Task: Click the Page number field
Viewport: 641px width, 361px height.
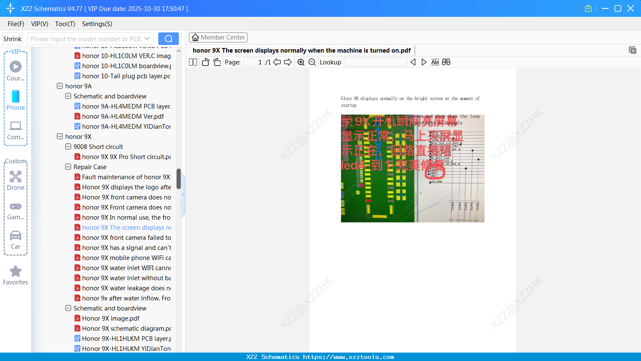Action: click(254, 62)
